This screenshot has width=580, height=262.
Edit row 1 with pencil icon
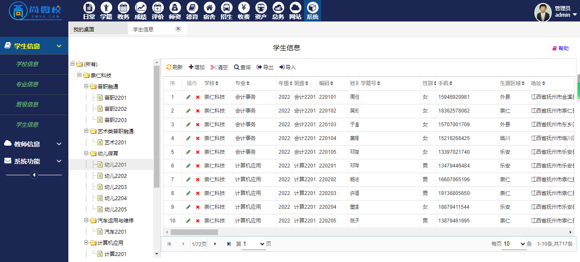tap(188, 97)
